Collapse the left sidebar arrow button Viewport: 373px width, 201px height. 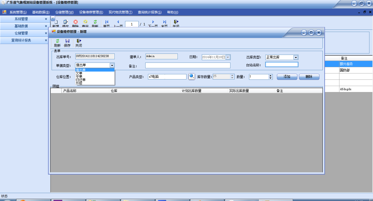click(53, 18)
